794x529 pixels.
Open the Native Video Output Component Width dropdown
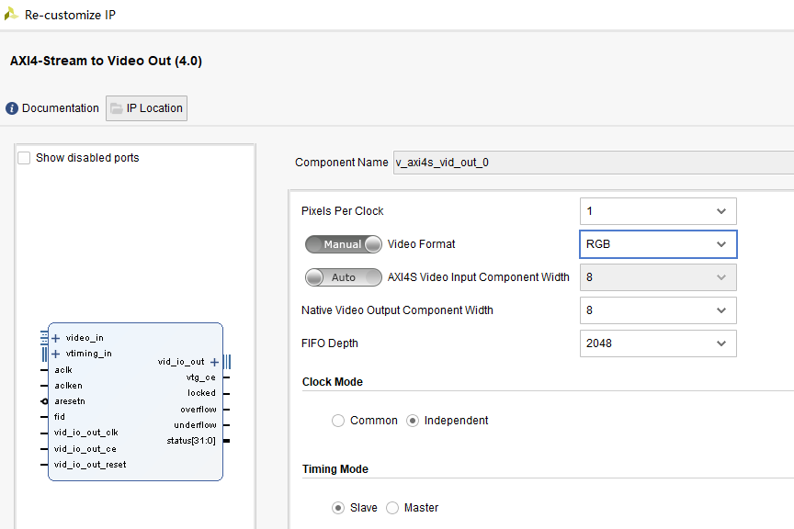tap(658, 310)
